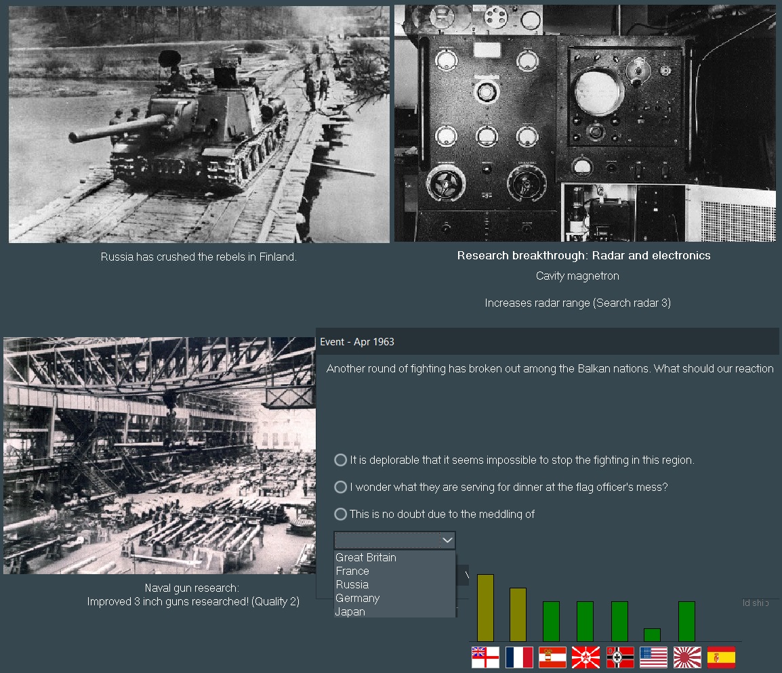Click the Russia naval jack flag icon
This screenshot has width=782, height=673.
pos(586,657)
